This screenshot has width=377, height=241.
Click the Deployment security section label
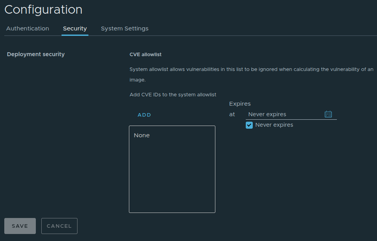[x=36, y=54]
